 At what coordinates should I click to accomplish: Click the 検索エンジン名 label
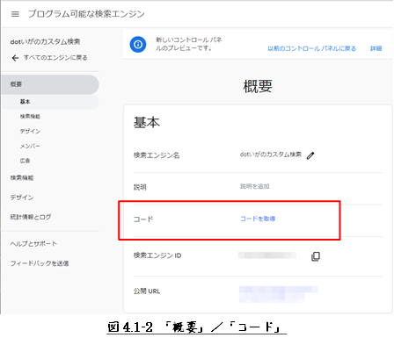157,155
